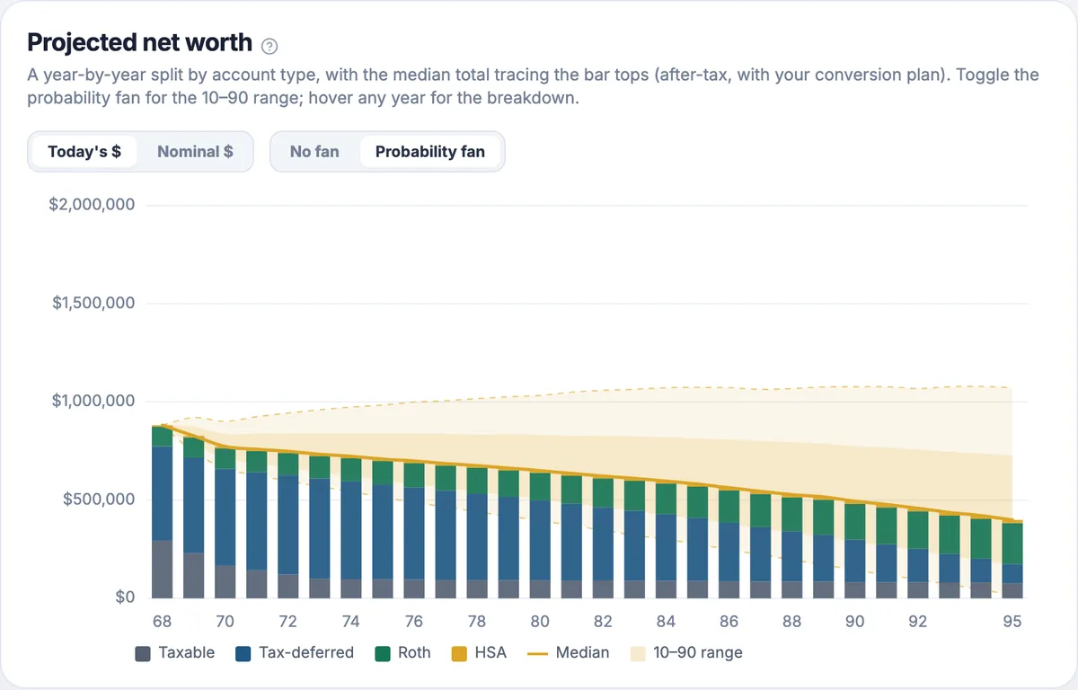The height and width of the screenshot is (690, 1078).
Task: Click the age 86 bar
Action: (x=729, y=544)
